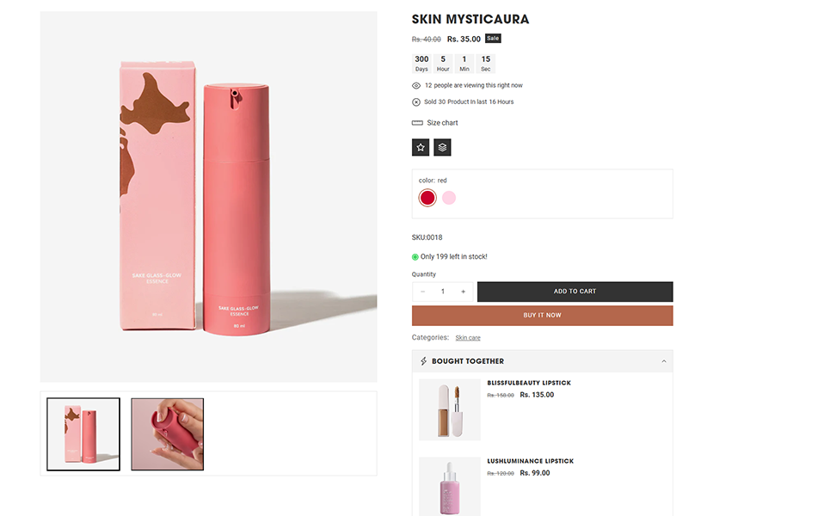Image resolution: width=830 pixels, height=516 pixels.
Task: Click the ruler icon beside Size chart
Action: click(417, 123)
